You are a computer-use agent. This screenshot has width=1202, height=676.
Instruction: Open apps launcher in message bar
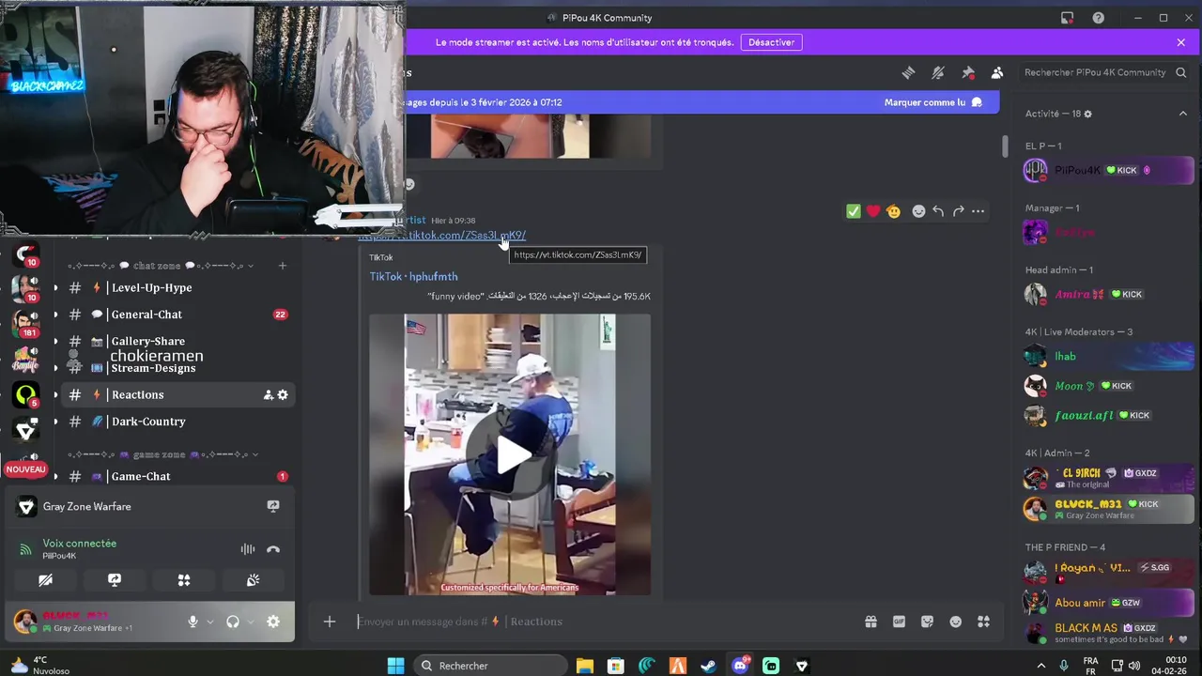[x=983, y=622]
